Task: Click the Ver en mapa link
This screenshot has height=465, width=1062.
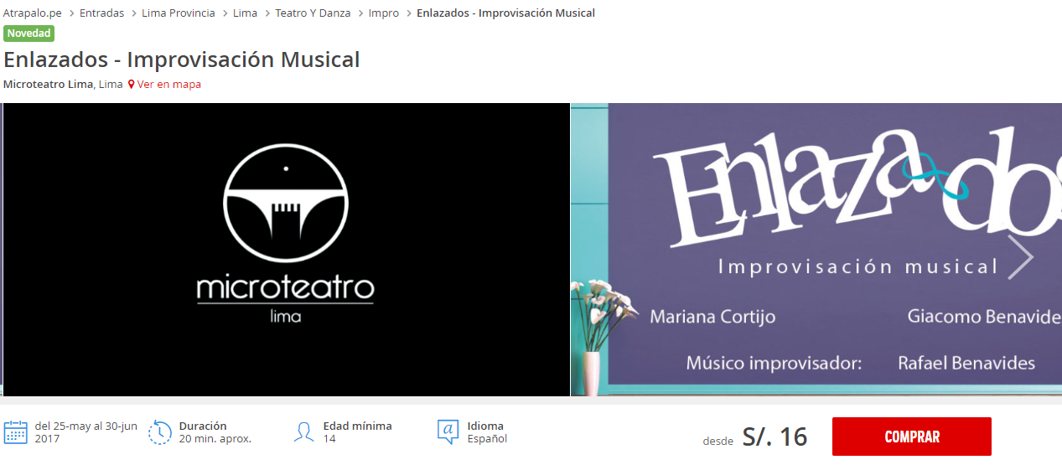Action: click(x=169, y=84)
